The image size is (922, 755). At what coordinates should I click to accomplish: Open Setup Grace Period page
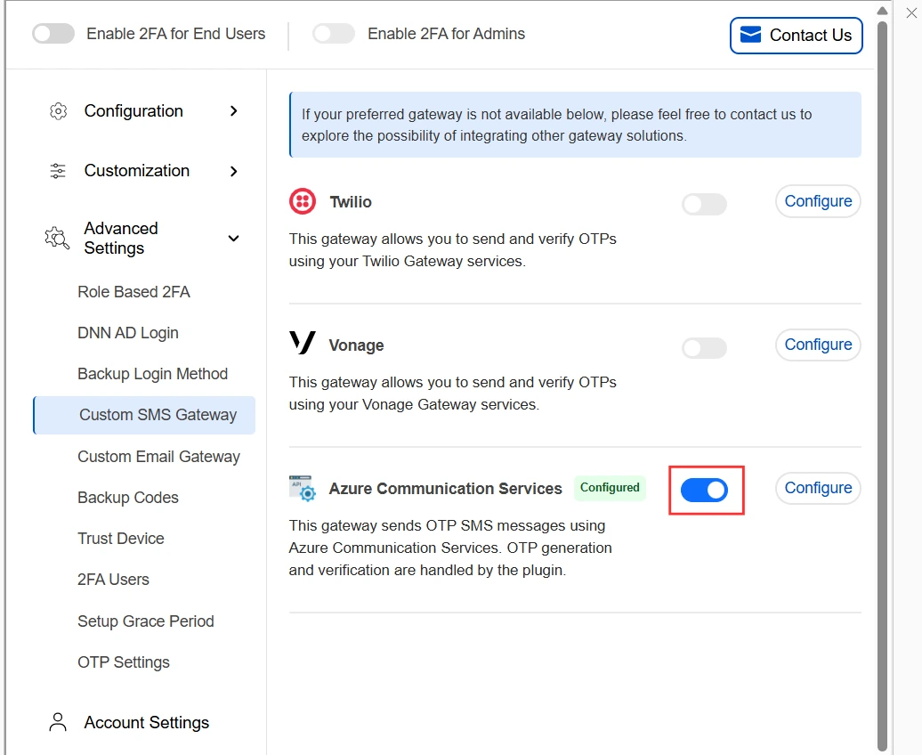[146, 621]
